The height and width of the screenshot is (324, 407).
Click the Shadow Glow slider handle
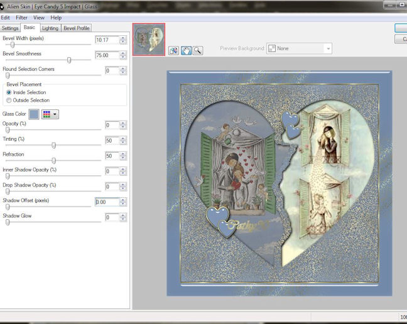click(x=8, y=222)
